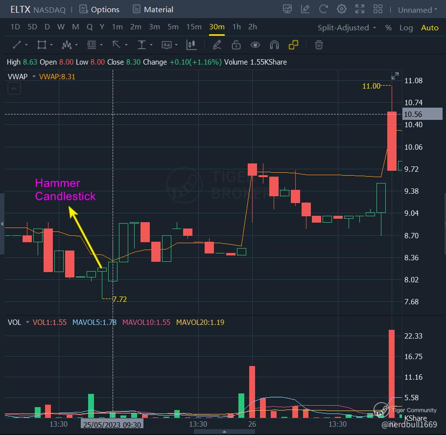
Task: Switch to the daily D interval
Action: (47, 27)
